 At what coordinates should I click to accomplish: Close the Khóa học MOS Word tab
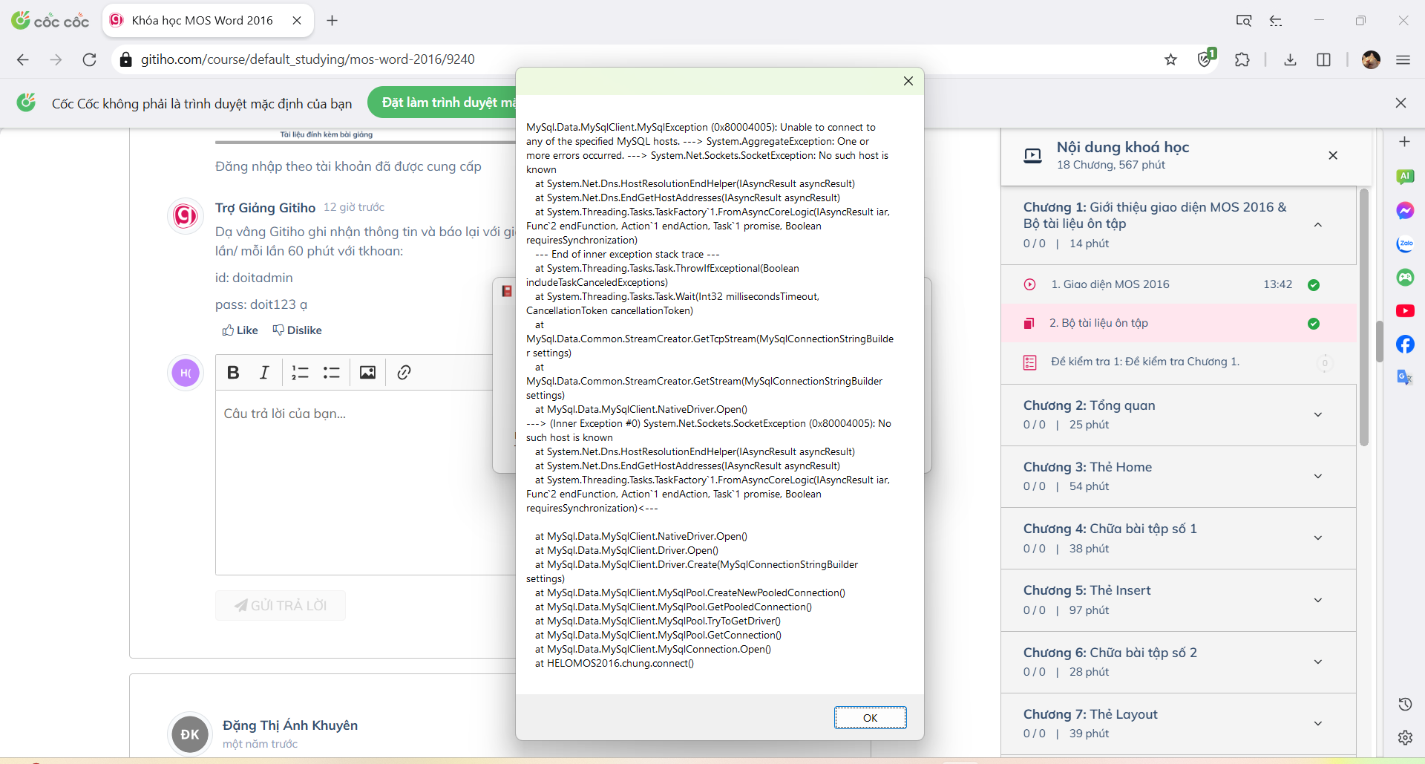(297, 21)
